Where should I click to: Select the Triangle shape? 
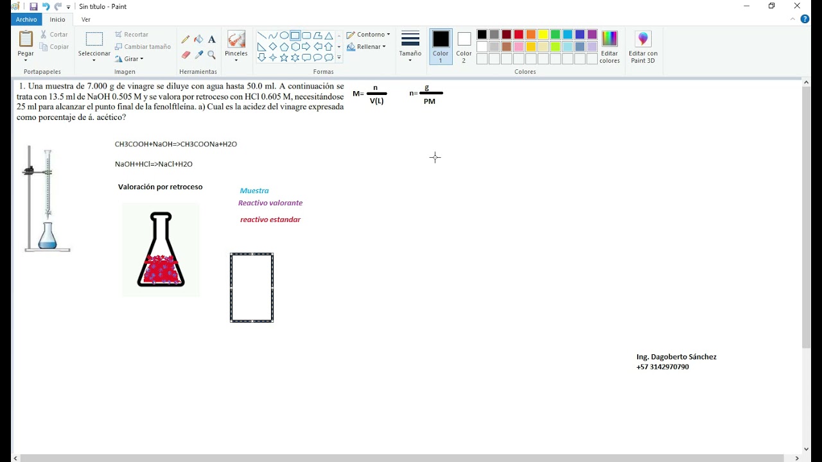pos(328,36)
